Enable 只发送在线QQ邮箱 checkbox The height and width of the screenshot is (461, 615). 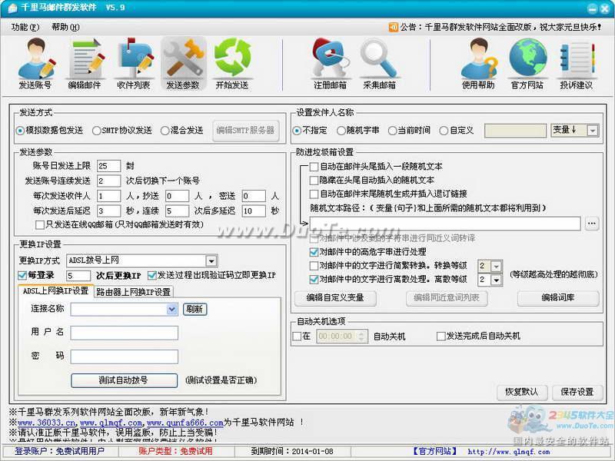38,225
